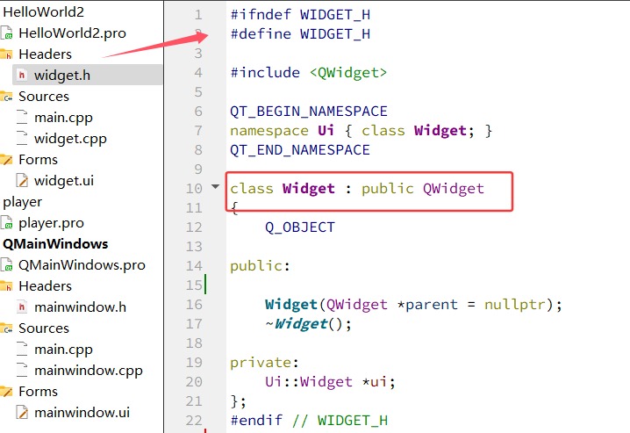Click 'private:' on line 19

264,362
